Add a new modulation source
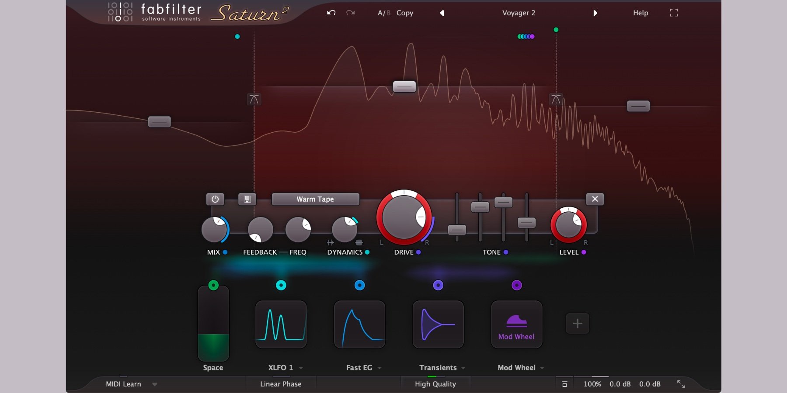This screenshot has width=787, height=393. [x=577, y=324]
